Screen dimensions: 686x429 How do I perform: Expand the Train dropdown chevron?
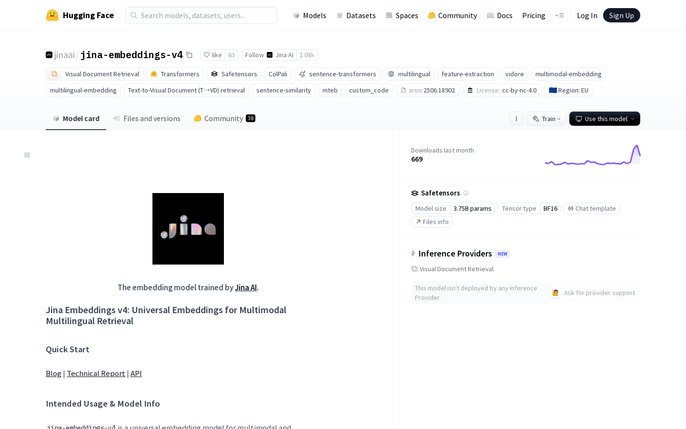point(558,119)
